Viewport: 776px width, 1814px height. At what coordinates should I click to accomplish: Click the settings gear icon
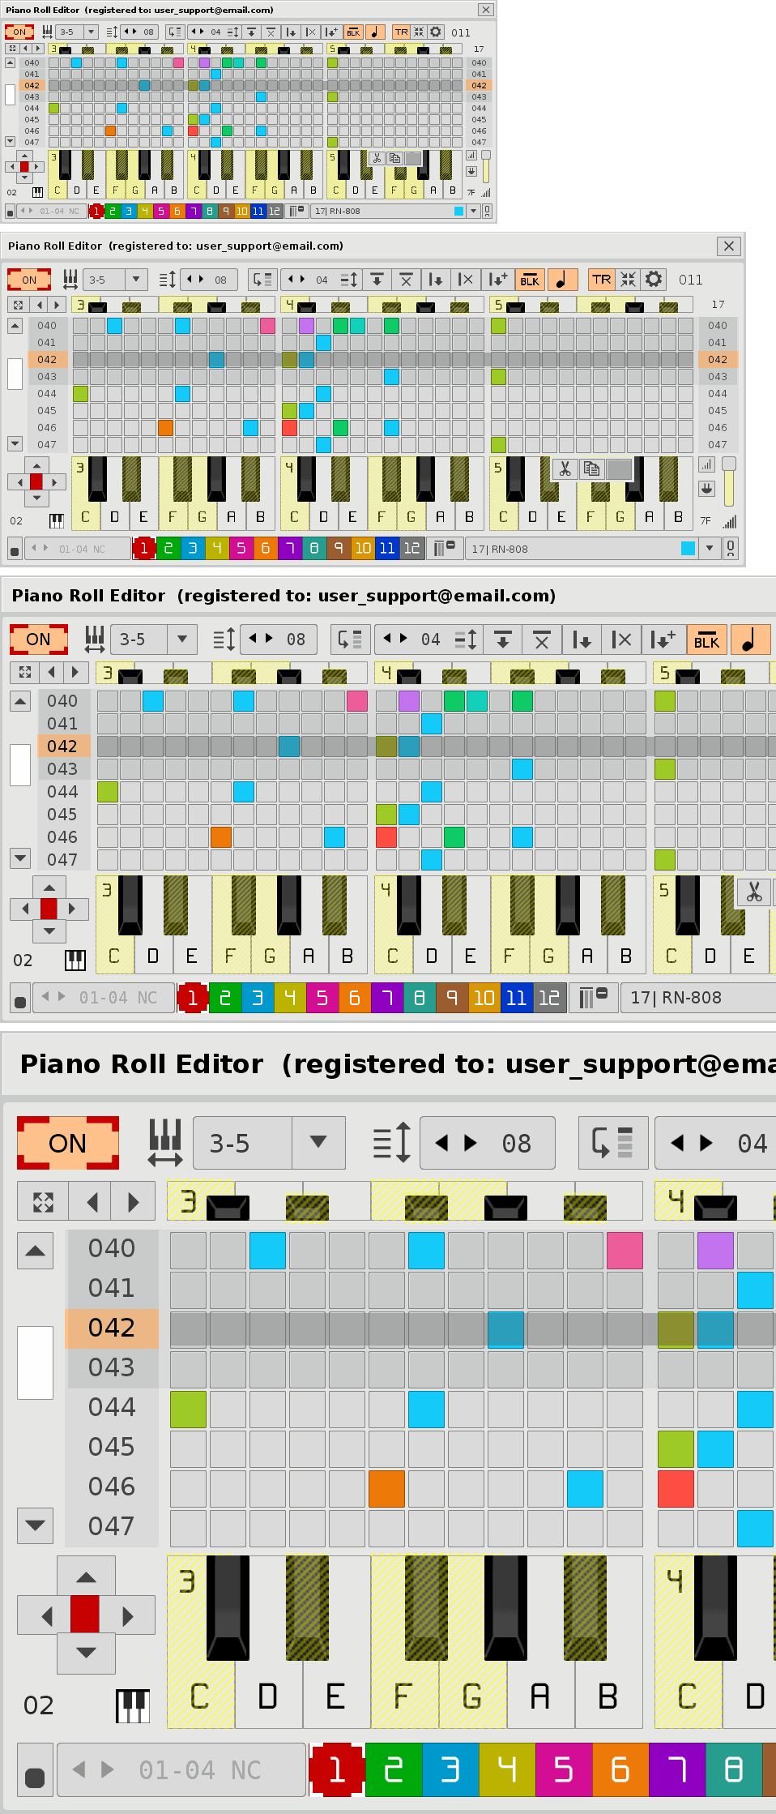tap(654, 280)
